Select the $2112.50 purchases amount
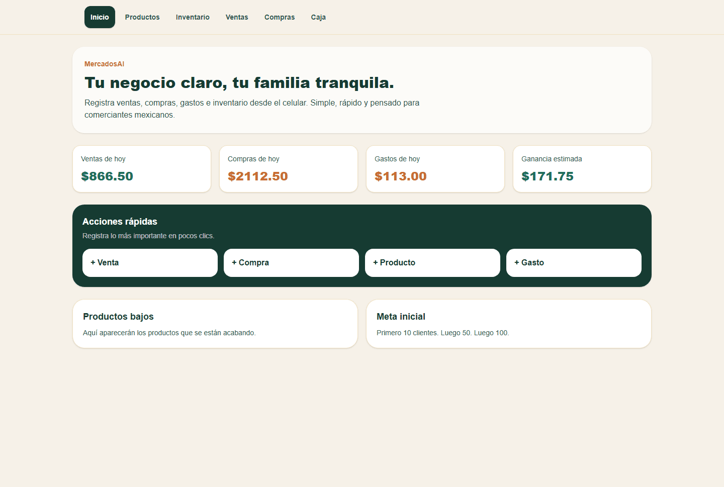Image resolution: width=724 pixels, height=487 pixels. (x=258, y=176)
